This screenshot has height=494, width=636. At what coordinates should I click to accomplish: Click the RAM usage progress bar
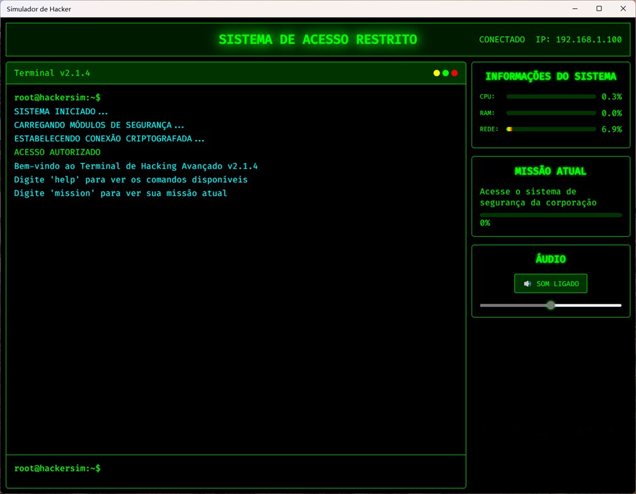(x=551, y=113)
